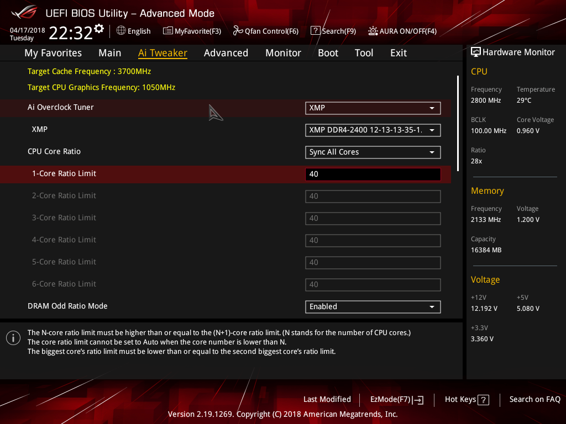Image resolution: width=566 pixels, height=424 pixels.
Task: Click the Hot Keys question mark icon
Action: pos(483,400)
